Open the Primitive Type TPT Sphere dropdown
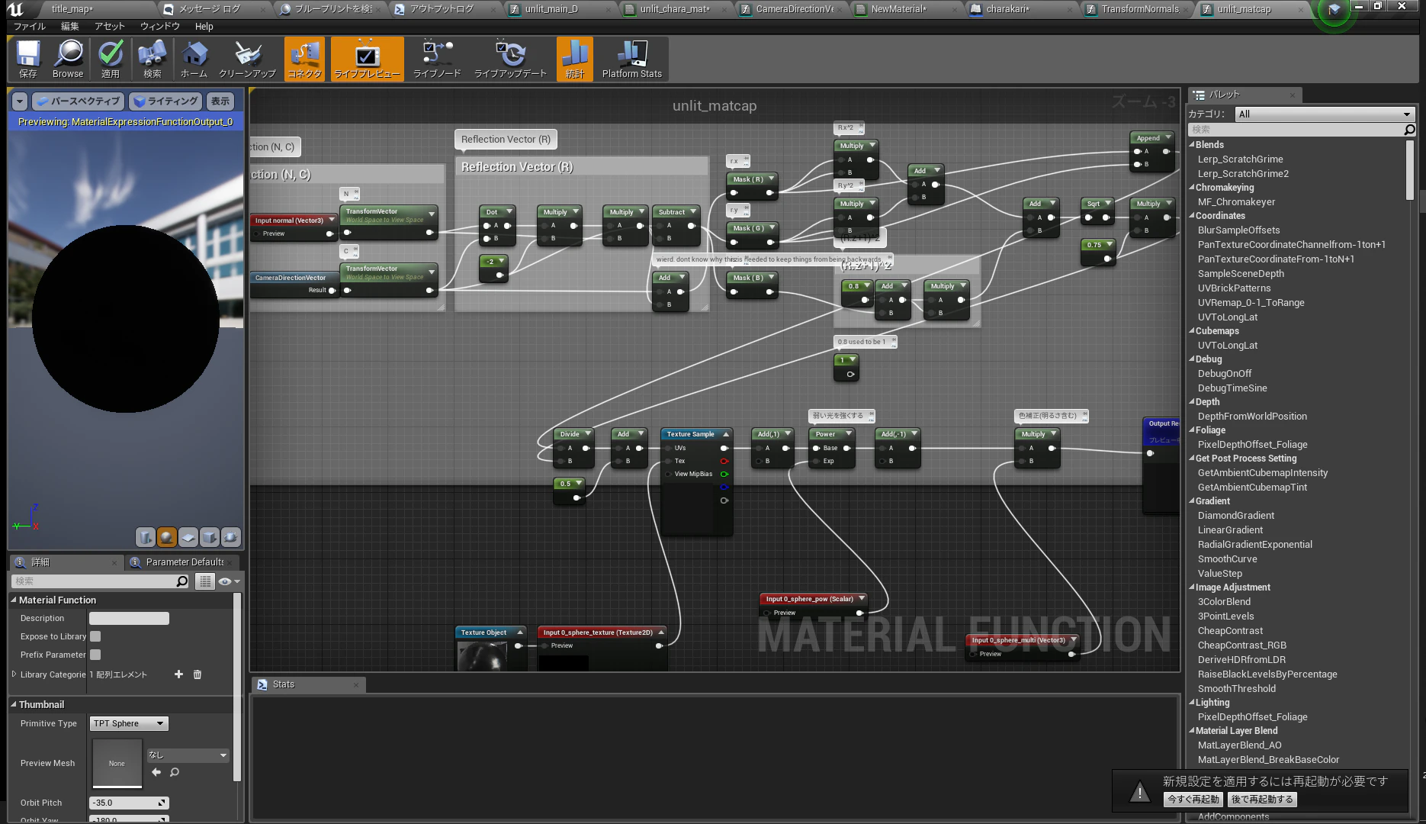This screenshot has height=824, width=1426. click(129, 723)
